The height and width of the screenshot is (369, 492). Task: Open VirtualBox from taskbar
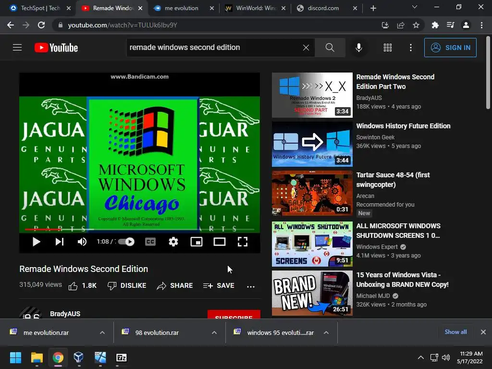point(78,357)
